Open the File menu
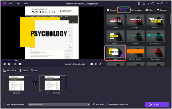The width and height of the screenshot is (172, 109). pos(10,3)
